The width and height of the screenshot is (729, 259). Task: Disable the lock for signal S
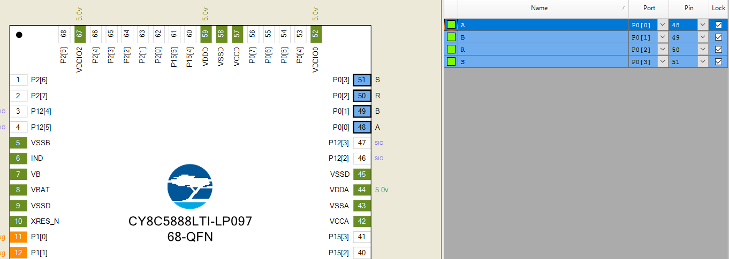click(718, 62)
